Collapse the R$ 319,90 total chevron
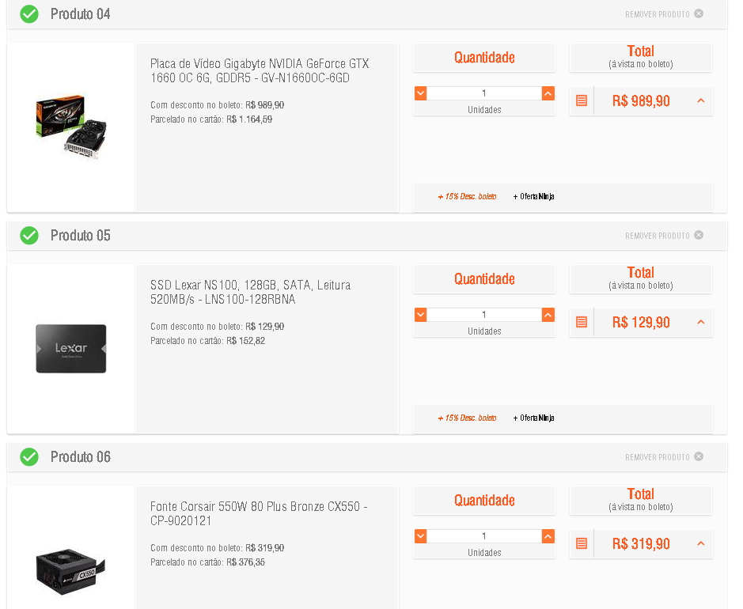The width and height of the screenshot is (743, 609). pos(701,543)
